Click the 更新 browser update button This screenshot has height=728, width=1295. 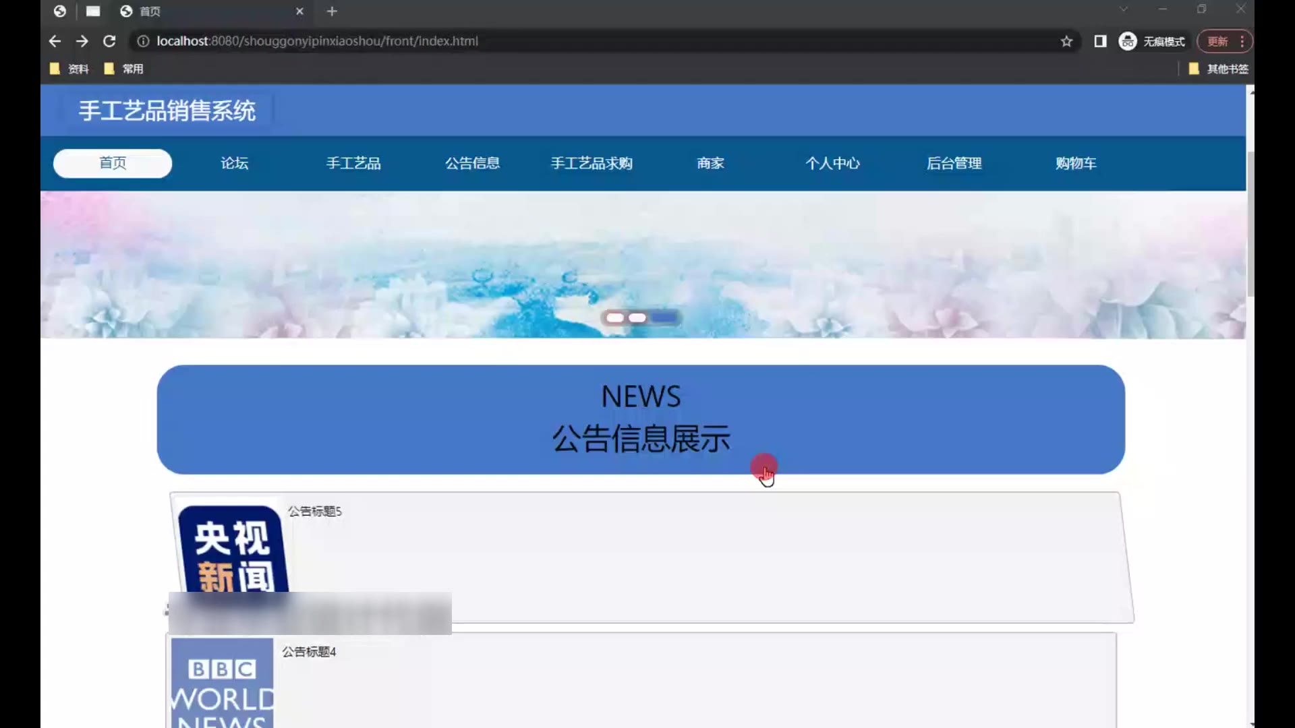tap(1217, 41)
